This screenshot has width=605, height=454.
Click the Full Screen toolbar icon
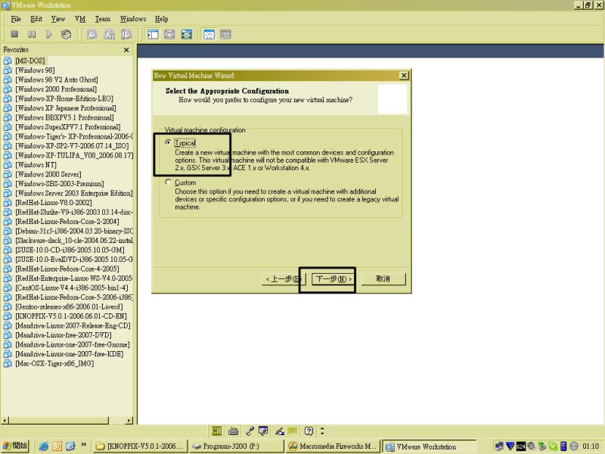pos(187,34)
